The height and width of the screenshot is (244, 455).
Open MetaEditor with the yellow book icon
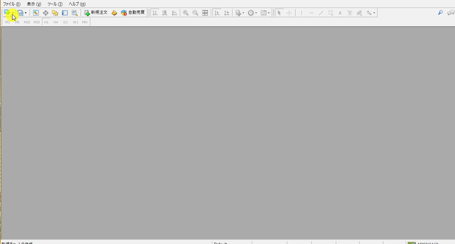[114, 13]
